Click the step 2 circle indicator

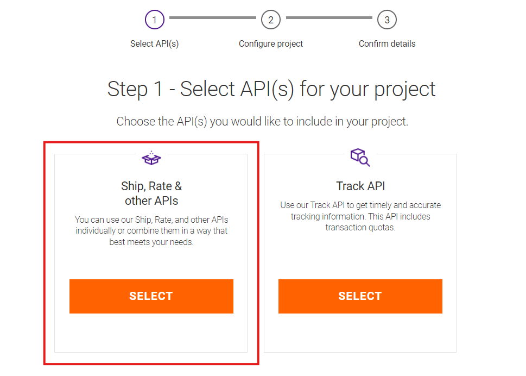[x=270, y=20]
